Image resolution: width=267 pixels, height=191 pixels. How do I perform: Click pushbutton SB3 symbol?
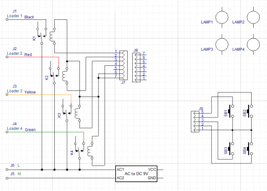coord(231,149)
